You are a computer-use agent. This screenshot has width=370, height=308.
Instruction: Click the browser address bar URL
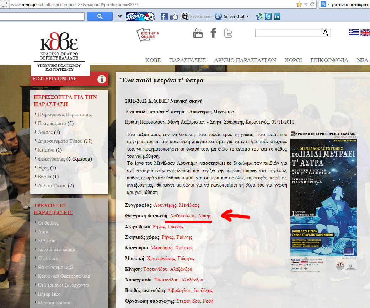click(x=75, y=5)
